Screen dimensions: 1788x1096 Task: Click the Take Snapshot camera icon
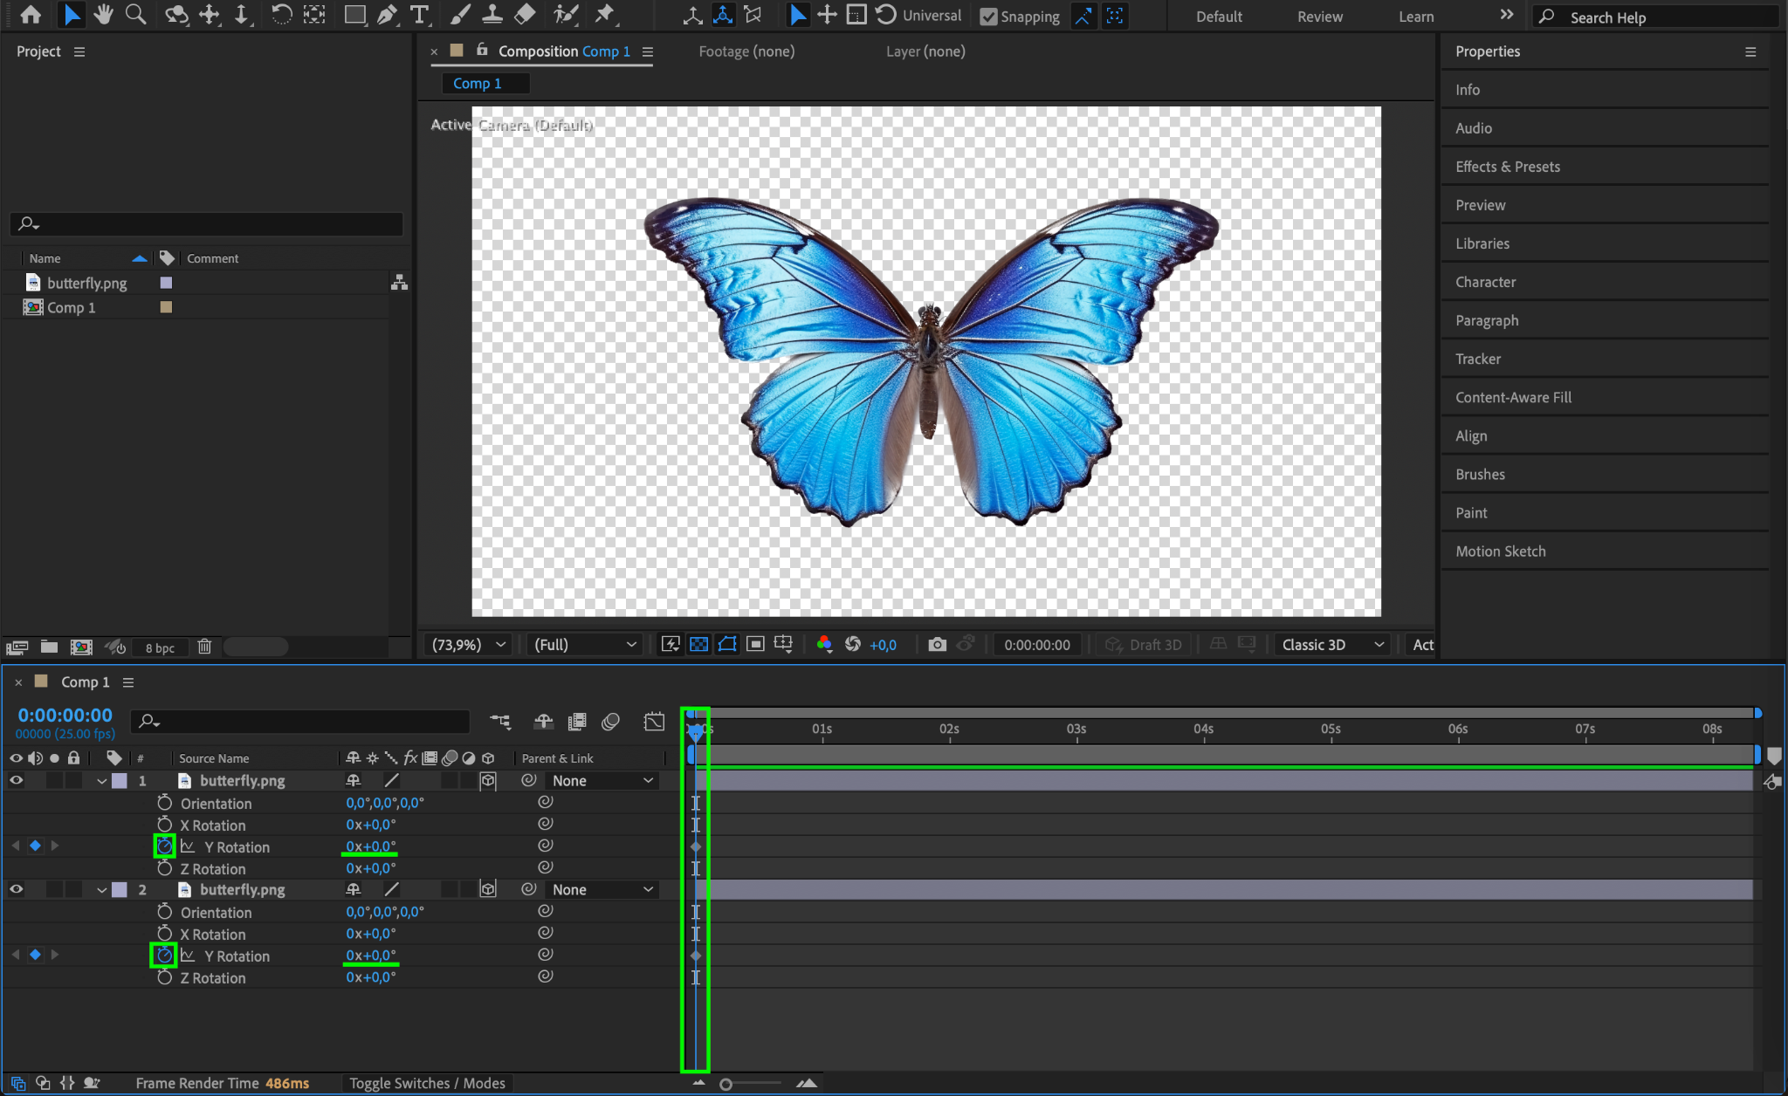tap(937, 644)
